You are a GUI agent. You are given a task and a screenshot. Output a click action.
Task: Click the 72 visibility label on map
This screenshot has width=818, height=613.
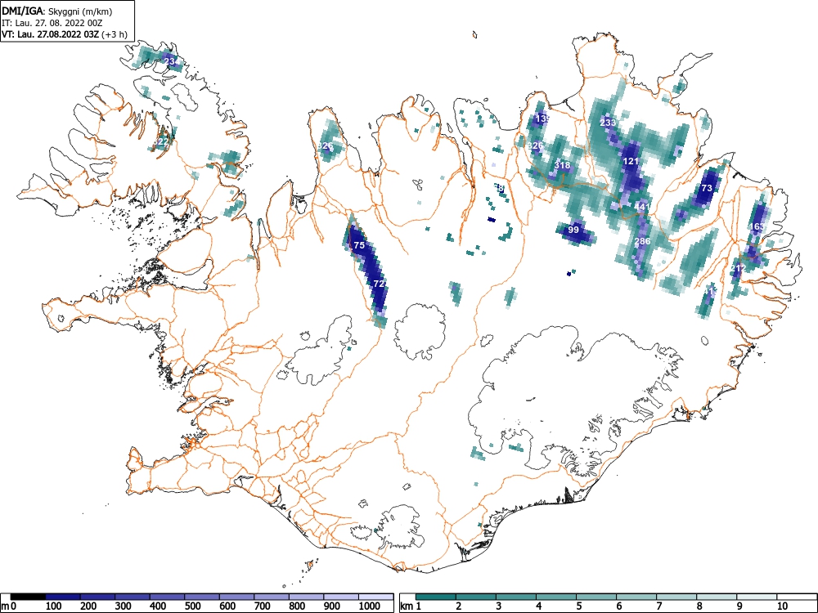(x=380, y=284)
